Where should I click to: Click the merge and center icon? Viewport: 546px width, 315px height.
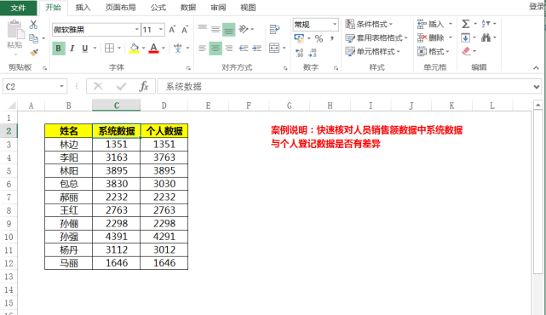coord(274,48)
